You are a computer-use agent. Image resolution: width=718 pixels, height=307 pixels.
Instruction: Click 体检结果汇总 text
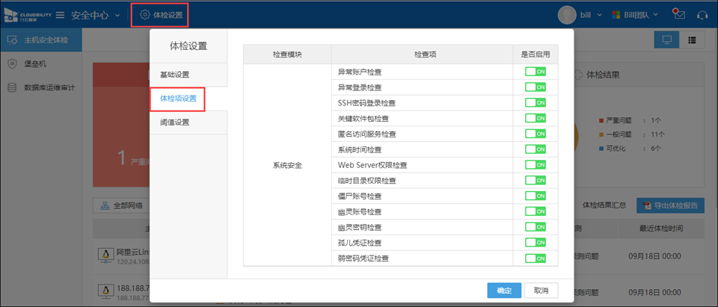[604, 205]
